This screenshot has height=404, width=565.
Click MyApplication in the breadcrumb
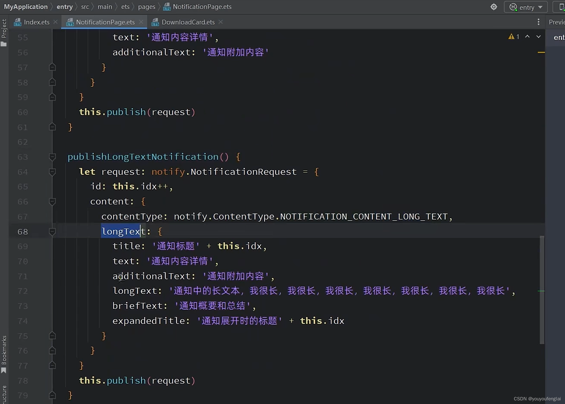[x=26, y=7]
